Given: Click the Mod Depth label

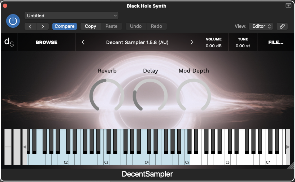Looking at the screenshot, I should pos(194,71).
